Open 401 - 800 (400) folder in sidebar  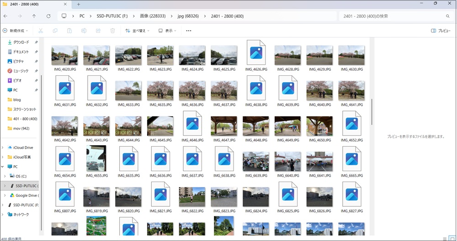point(21,119)
